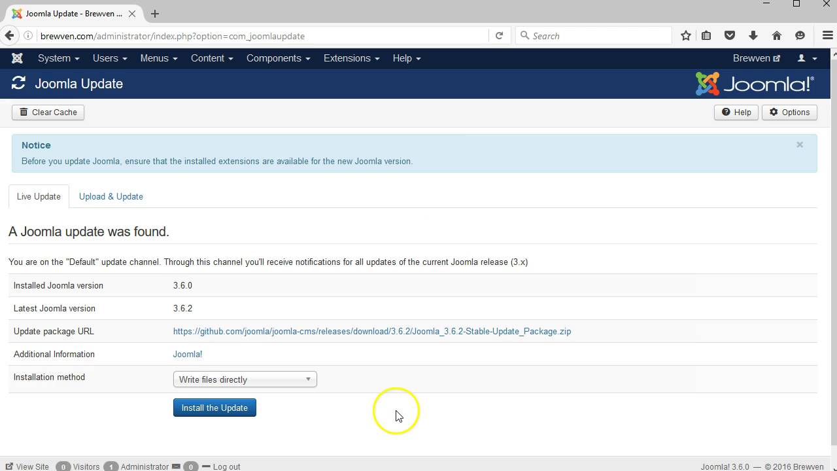
Task: Click the installed version value 3.6.0
Action: click(x=182, y=285)
